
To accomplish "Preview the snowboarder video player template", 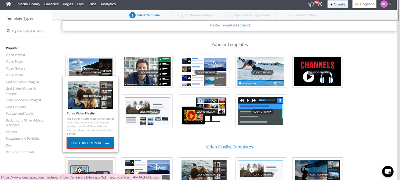I will pos(261,71).
